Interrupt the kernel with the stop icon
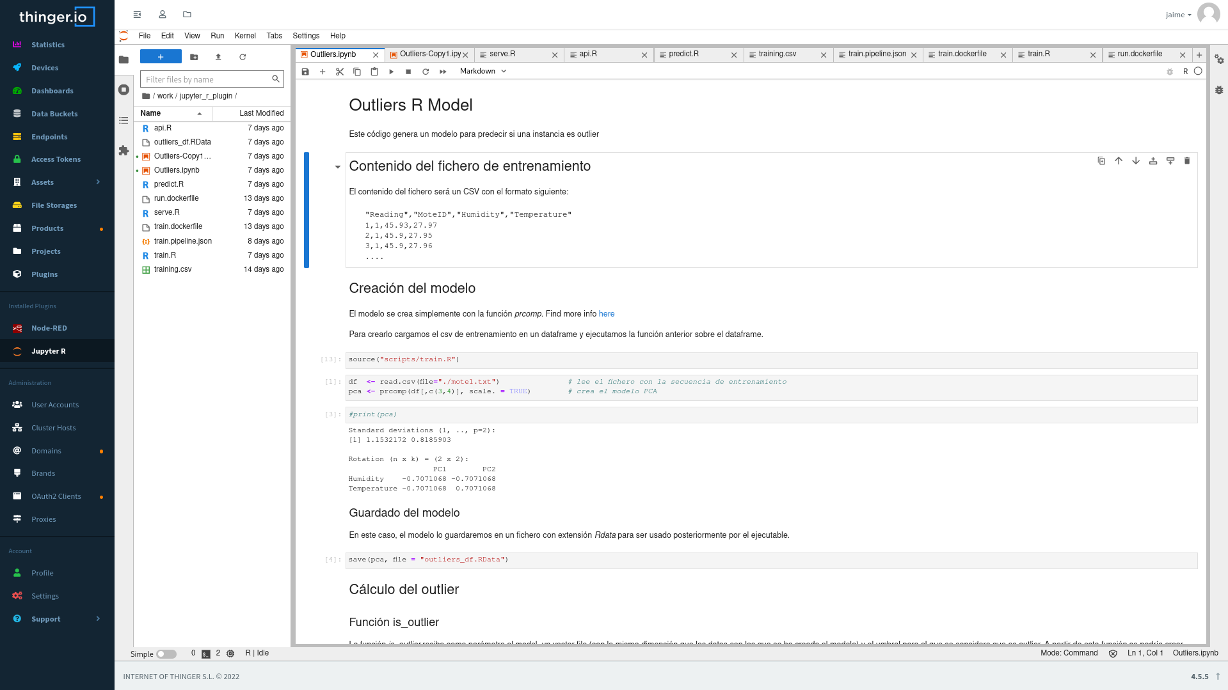This screenshot has height=690, width=1228. click(x=408, y=72)
